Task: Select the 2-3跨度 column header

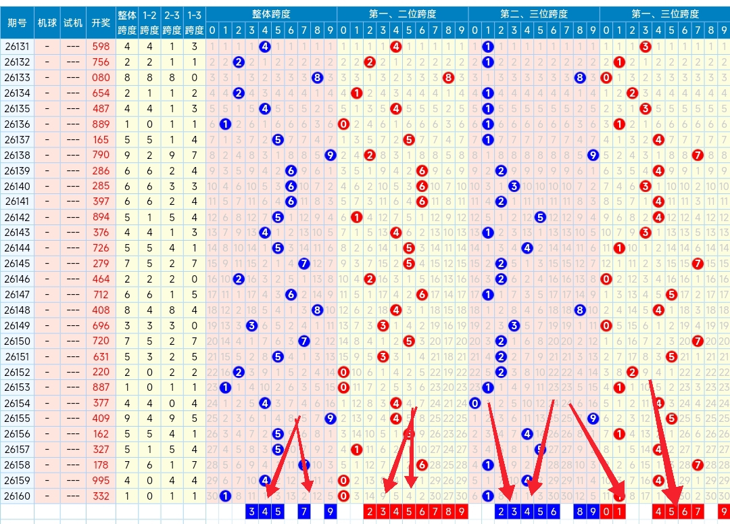Action: [x=172, y=23]
